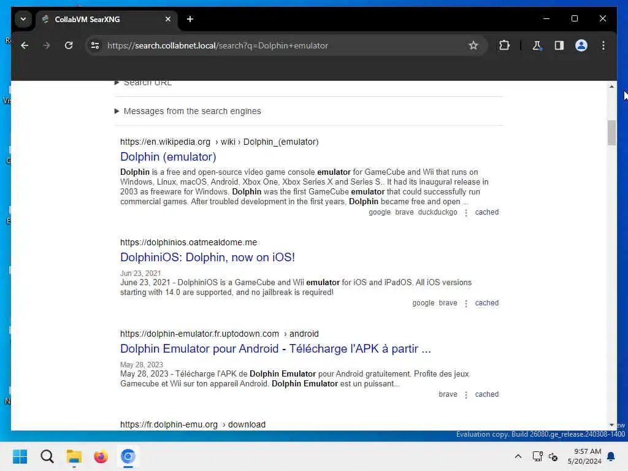Click 'google' engine label on Wikipedia result

(379, 212)
